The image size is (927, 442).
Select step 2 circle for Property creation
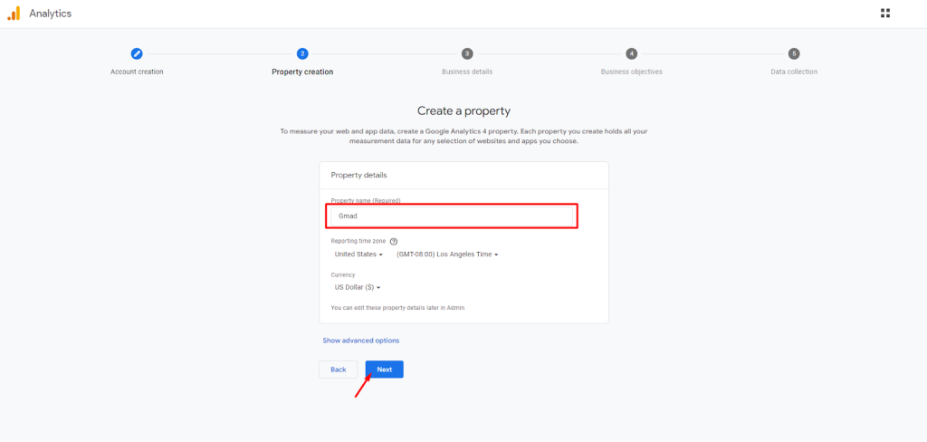click(x=302, y=53)
